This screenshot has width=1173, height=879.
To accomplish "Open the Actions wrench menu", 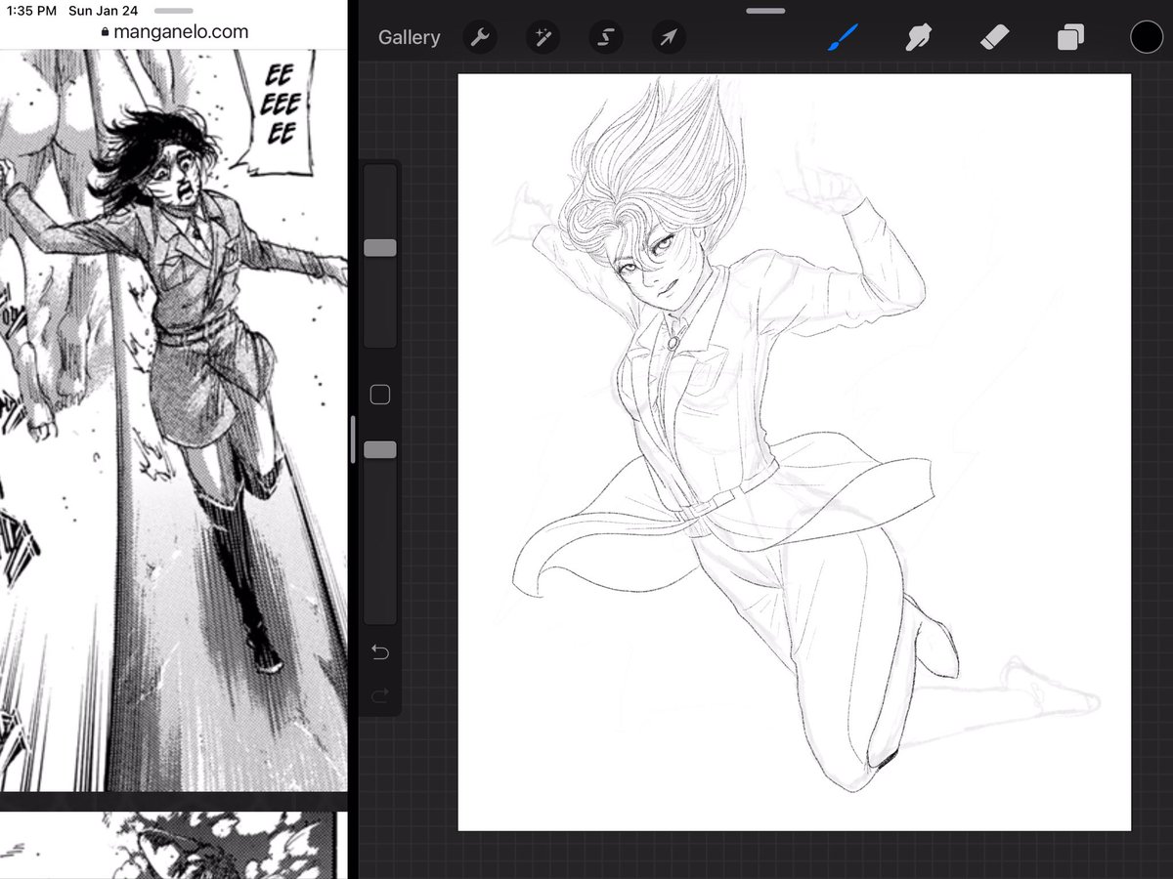I will [x=479, y=38].
